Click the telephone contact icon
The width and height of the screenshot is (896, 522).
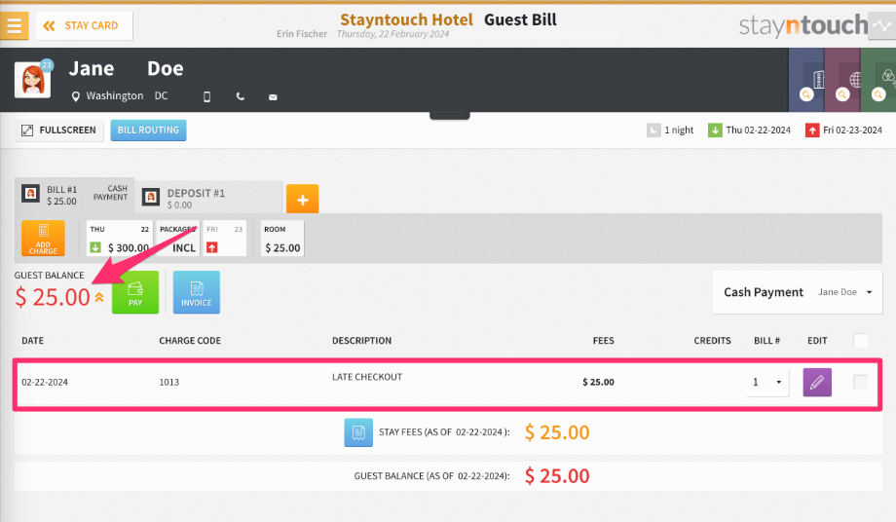coord(241,97)
